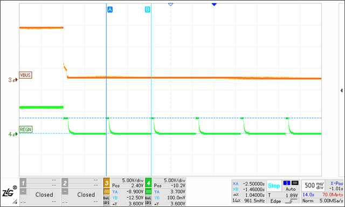Toggle the Stop run state indicator

274,186
